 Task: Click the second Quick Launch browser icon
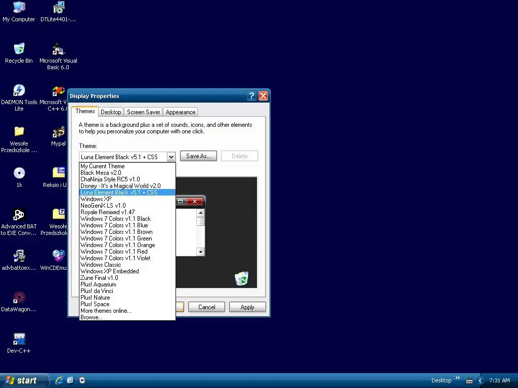tap(70, 380)
